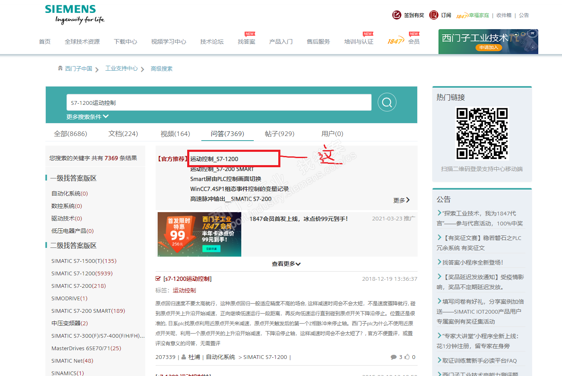Screen dimensions: 562x376
Task: Click the 1847 幸福家庭 logo link
Action: coord(473,15)
